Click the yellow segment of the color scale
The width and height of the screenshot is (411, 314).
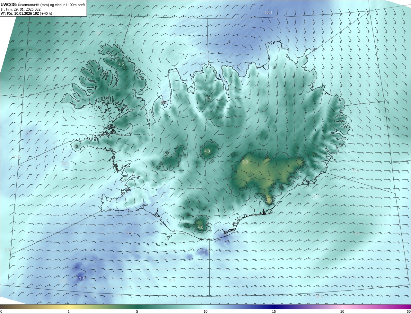[69, 307]
